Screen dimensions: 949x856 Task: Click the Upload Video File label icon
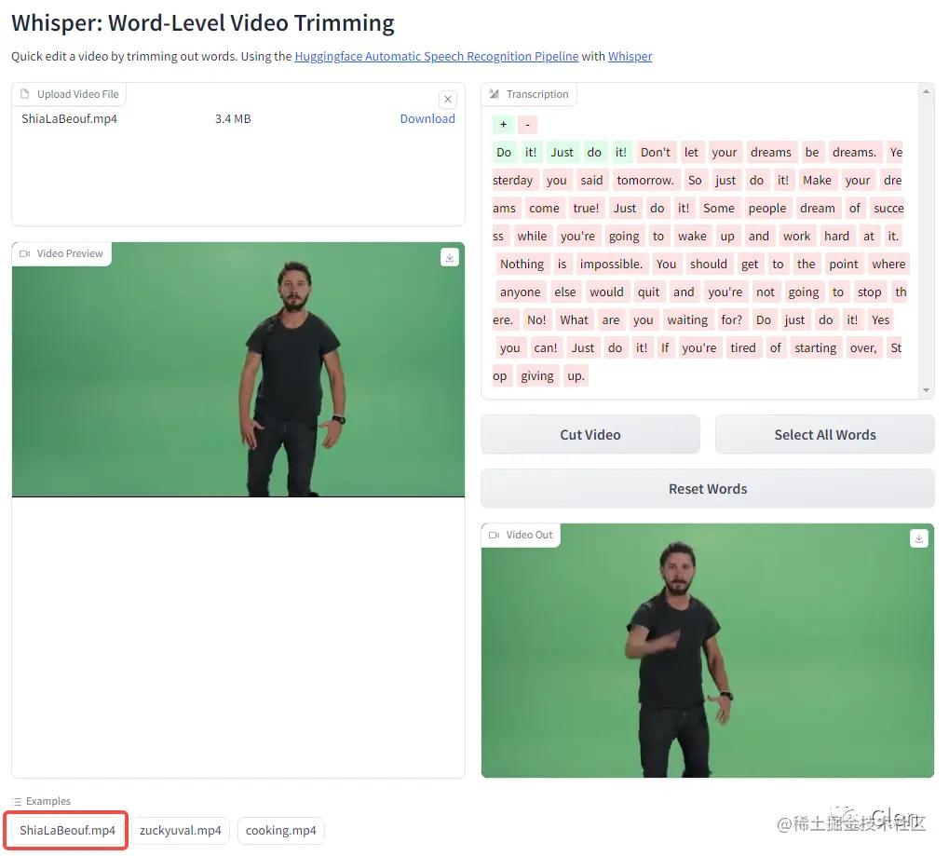(x=25, y=94)
